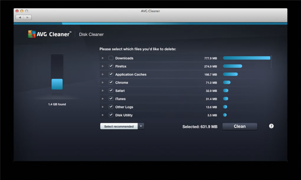Screen dimensions: 301x180
Task: Uncheck the Chrome checkbox
Action: [x=111, y=82]
